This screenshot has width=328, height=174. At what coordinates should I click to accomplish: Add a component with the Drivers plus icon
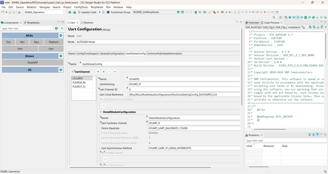coord(61,56)
